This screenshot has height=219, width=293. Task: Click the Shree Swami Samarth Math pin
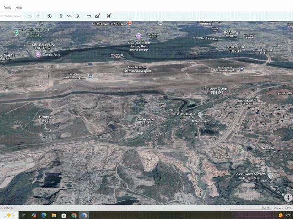270,176
